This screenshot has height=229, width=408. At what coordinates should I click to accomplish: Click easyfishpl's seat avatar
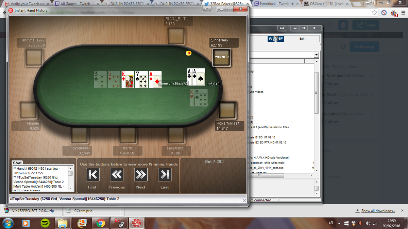pyautogui.click(x=176, y=135)
